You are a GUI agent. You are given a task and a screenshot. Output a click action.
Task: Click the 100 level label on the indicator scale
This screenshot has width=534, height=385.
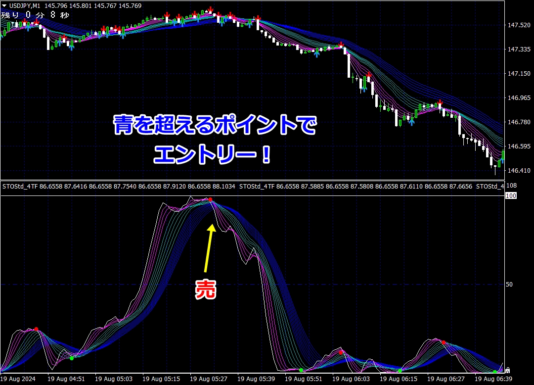(x=511, y=196)
